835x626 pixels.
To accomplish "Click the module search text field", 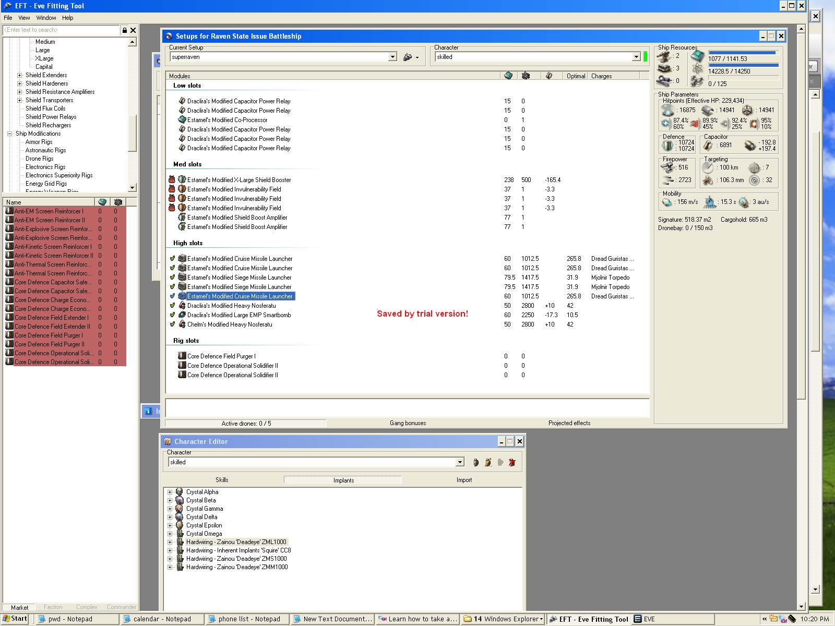I will 61,30.
